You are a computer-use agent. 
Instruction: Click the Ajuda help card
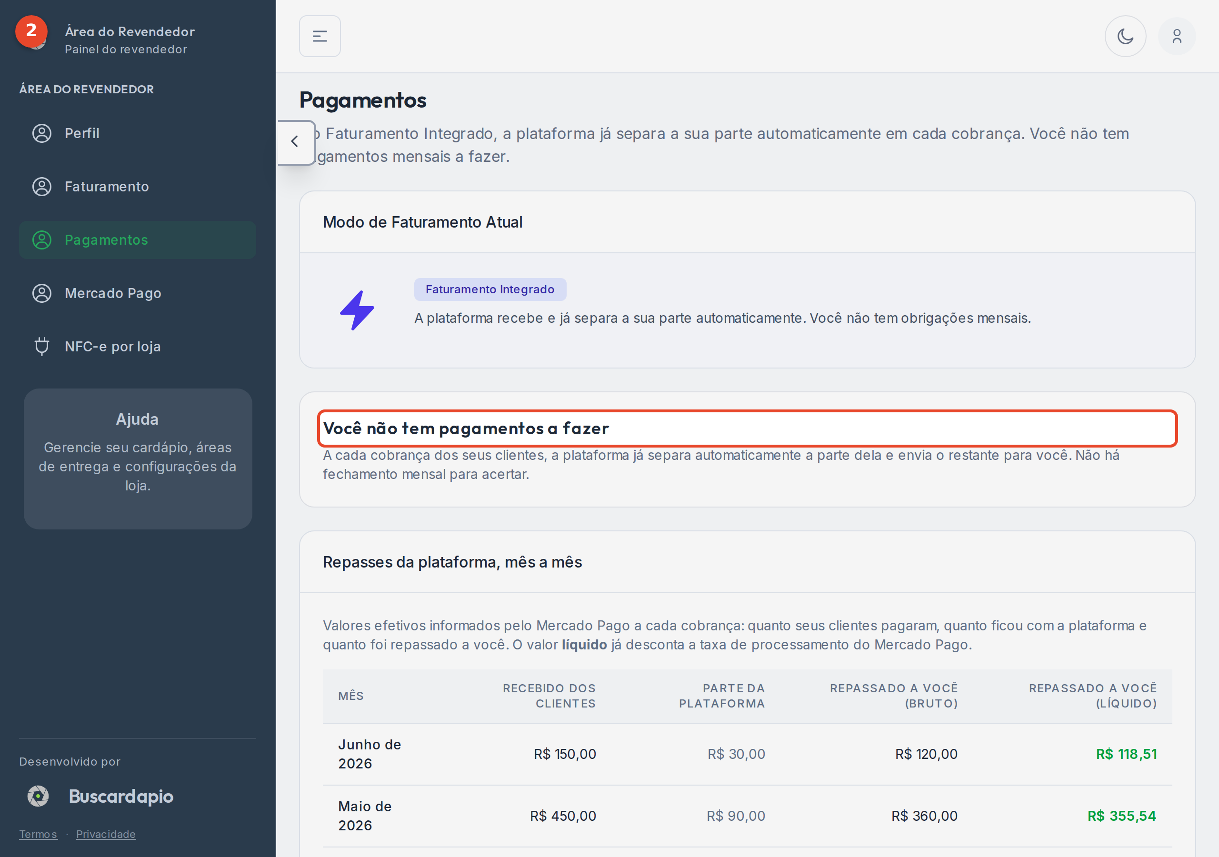tap(138, 459)
